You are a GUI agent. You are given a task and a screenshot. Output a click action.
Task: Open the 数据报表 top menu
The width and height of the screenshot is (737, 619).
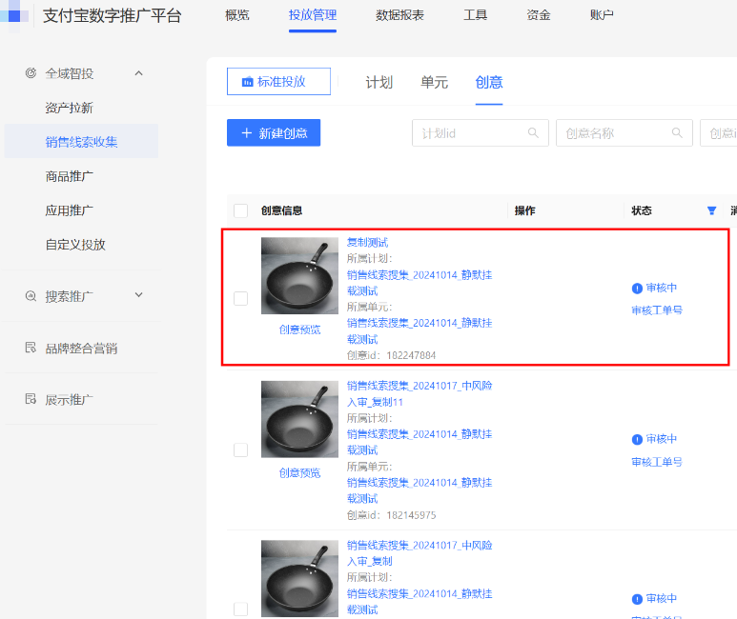[x=399, y=15]
